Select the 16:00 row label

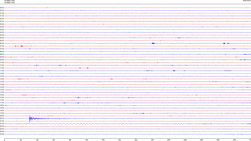(2, 95)
